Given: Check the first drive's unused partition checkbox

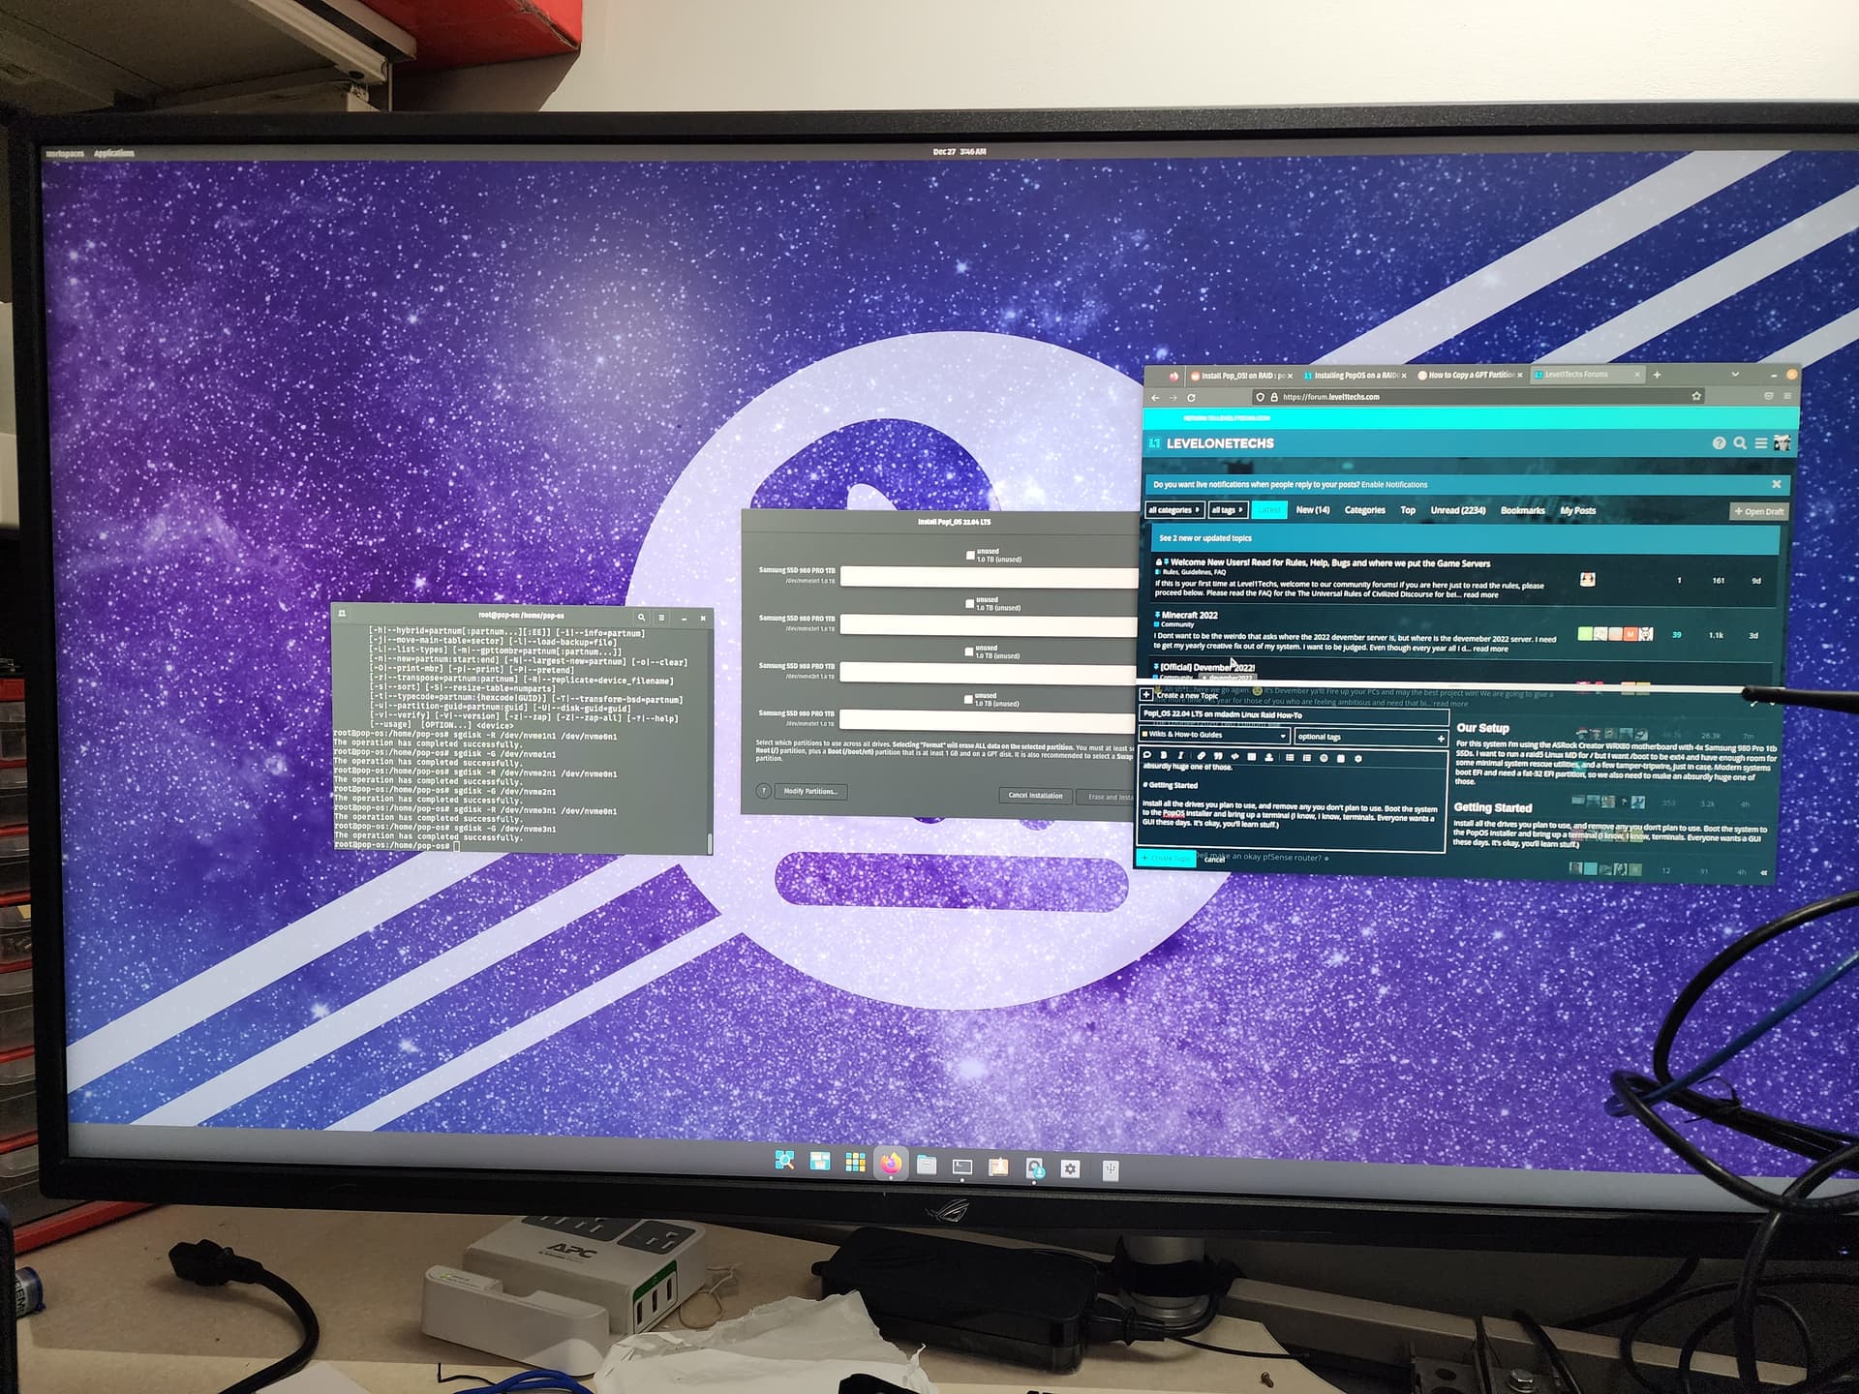Looking at the screenshot, I should point(970,555).
